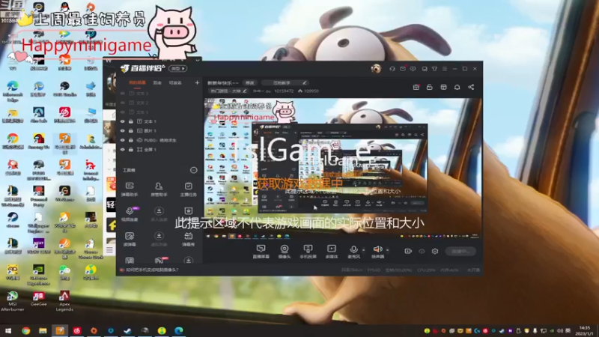Open the Windows Start menu
The width and height of the screenshot is (599, 337).
[8, 330]
